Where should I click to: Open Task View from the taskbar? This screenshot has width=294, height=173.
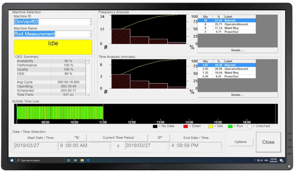click(75, 160)
